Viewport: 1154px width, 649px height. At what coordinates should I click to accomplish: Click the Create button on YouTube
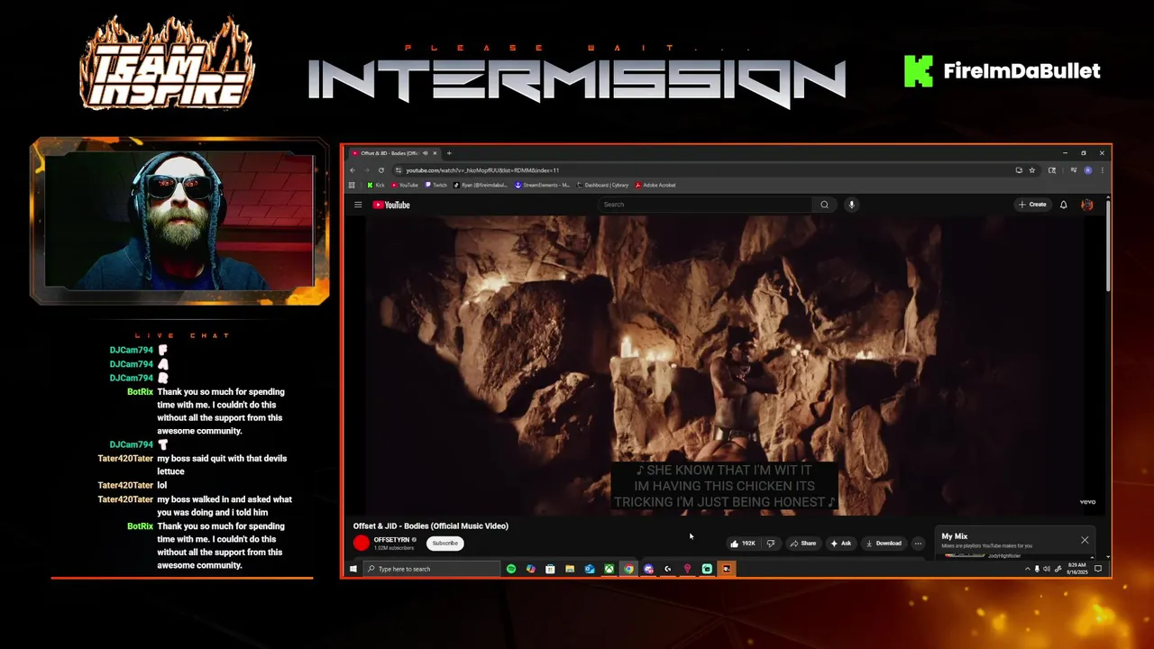(1032, 205)
